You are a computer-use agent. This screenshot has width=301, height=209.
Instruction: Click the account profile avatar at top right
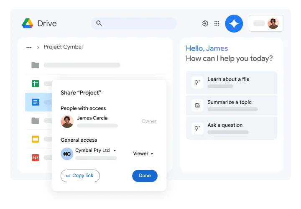(x=273, y=23)
